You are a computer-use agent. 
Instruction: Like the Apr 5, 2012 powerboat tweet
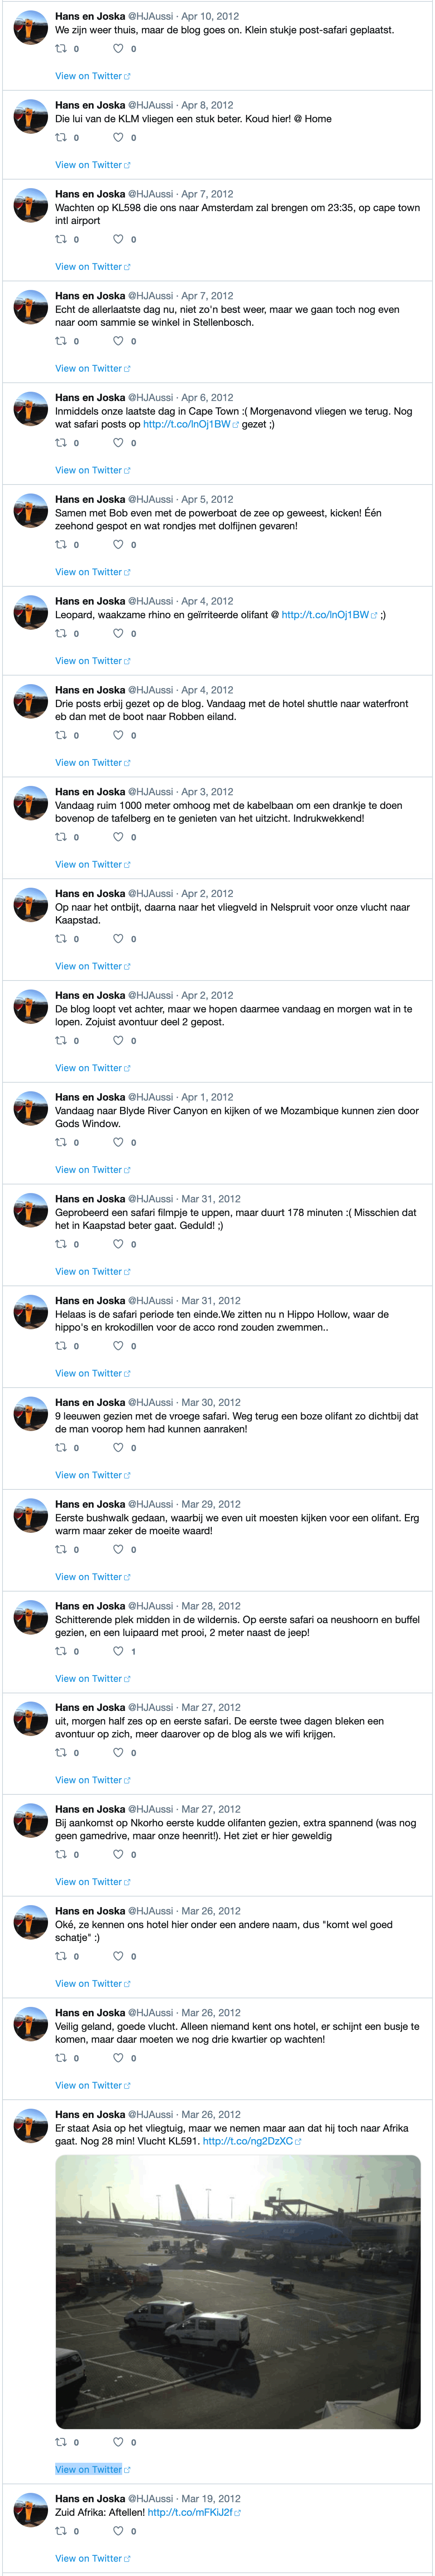tap(118, 545)
